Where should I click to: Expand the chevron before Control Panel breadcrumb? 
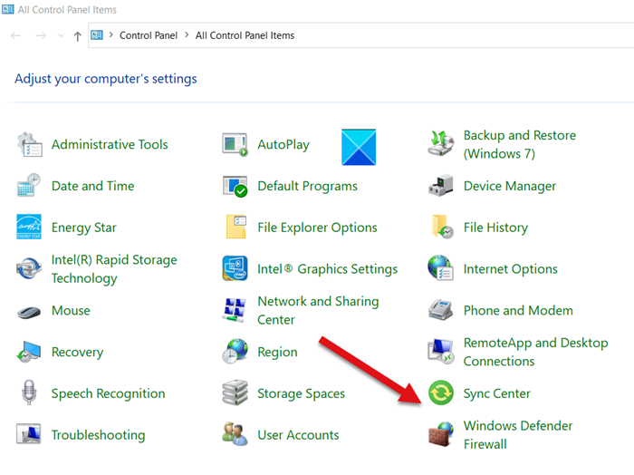click(x=110, y=34)
